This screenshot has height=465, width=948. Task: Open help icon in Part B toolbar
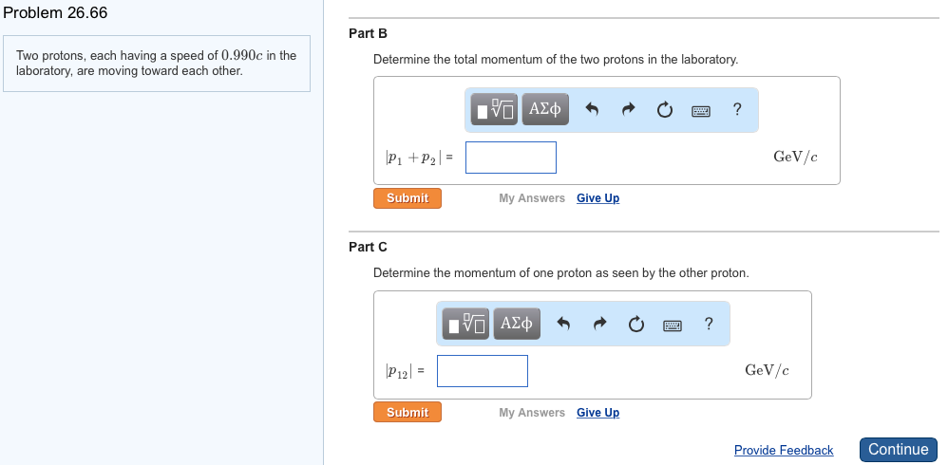736,109
